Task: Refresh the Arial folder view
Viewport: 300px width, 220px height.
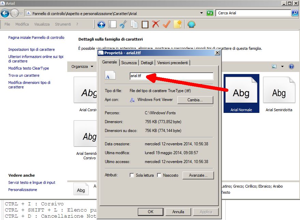Action: pos(210,13)
